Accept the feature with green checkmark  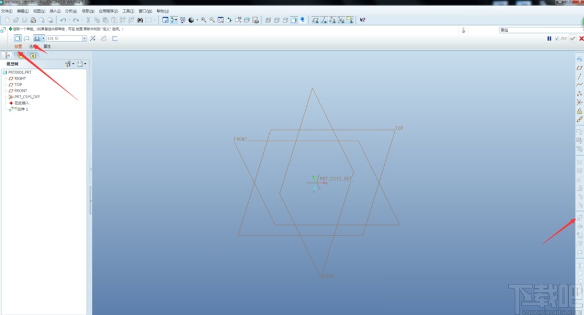point(572,39)
